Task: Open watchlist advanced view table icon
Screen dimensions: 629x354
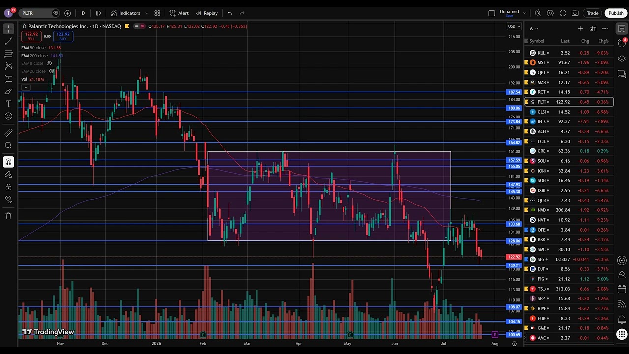Action: (593, 29)
